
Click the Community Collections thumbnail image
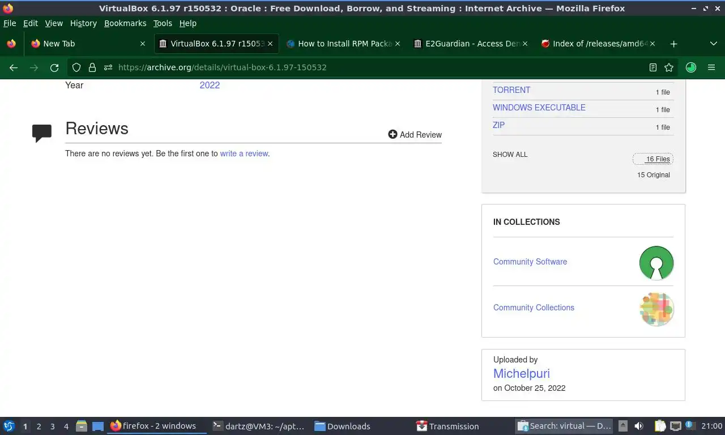coord(656,309)
